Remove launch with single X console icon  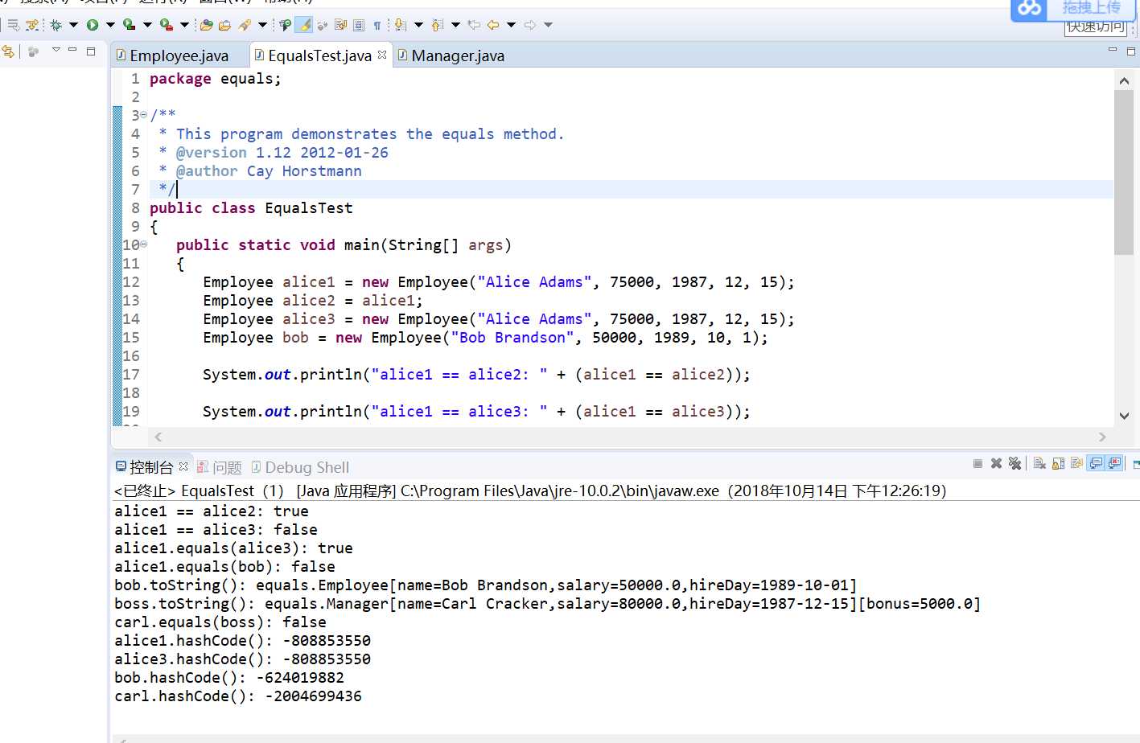[996, 463]
